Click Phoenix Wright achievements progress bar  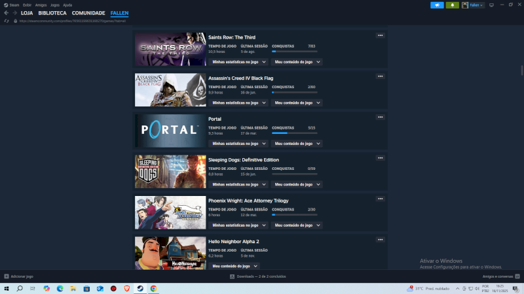[x=294, y=215]
